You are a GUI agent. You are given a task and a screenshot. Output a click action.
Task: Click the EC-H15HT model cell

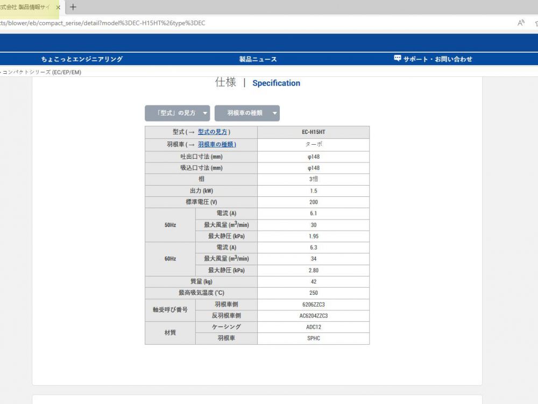click(x=313, y=132)
